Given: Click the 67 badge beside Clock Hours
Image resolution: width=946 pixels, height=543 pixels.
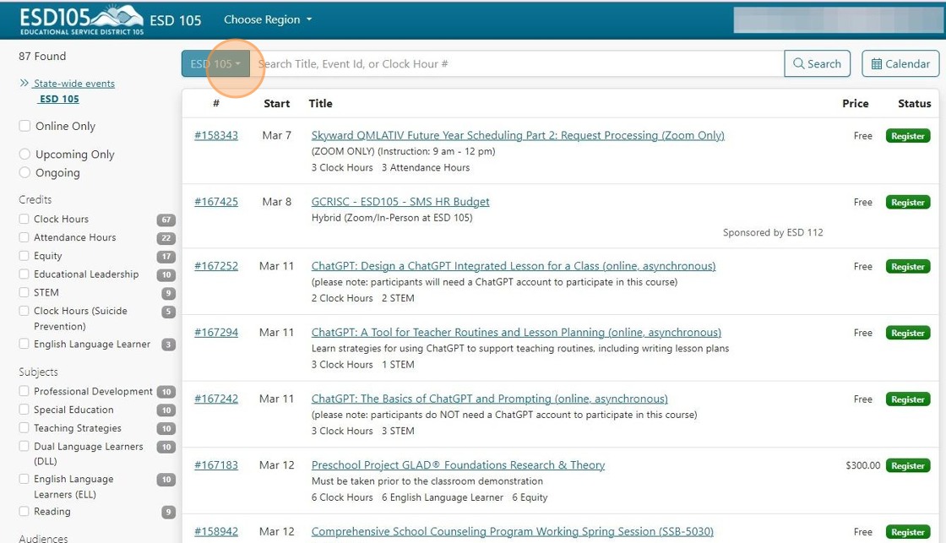Looking at the screenshot, I should pyautogui.click(x=166, y=220).
